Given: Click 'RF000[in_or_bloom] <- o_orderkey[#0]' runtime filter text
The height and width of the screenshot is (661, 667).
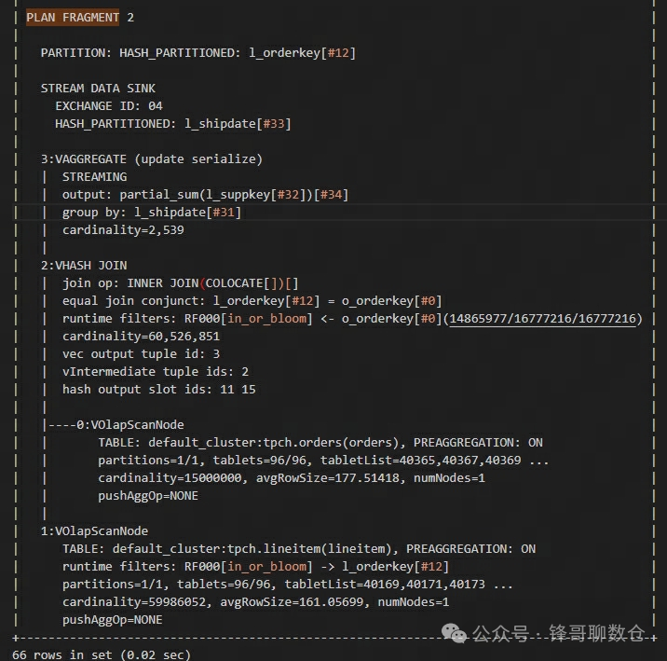Looking at the screenshot, I should (x=313, y=318).
